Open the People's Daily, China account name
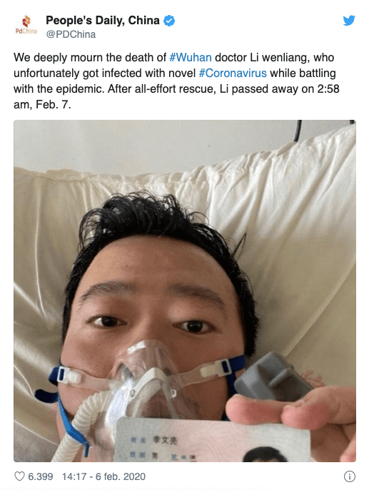369x490 pixels. (x=103, y=21)
